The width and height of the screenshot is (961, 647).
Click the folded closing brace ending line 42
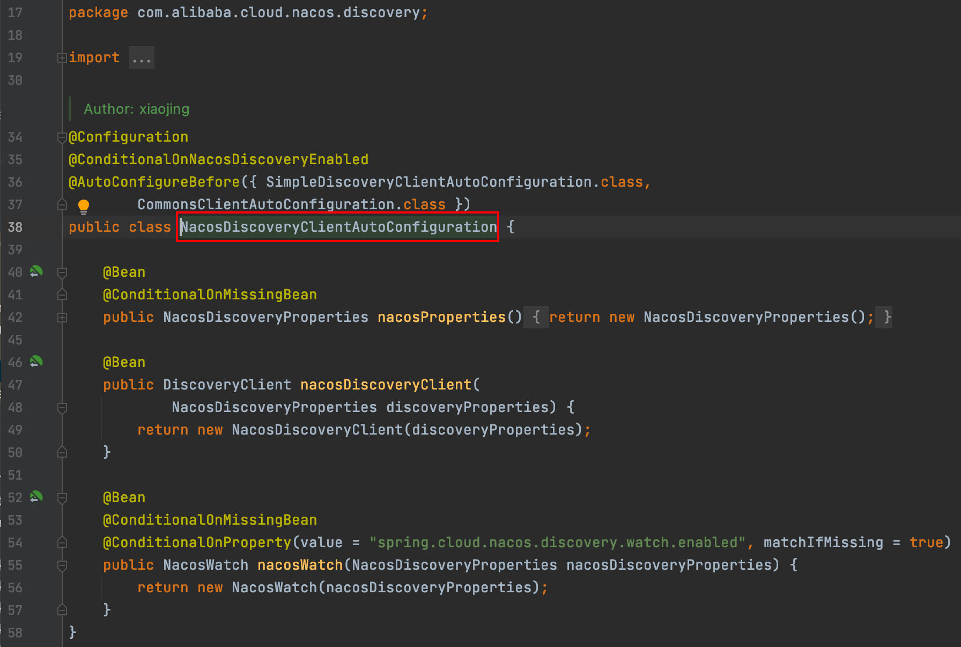[884, 317]
